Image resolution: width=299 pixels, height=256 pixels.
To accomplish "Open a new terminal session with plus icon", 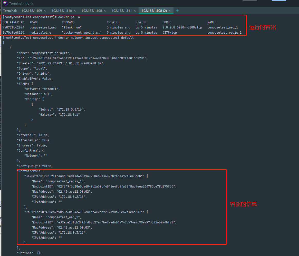I will [x=177, y=11].
